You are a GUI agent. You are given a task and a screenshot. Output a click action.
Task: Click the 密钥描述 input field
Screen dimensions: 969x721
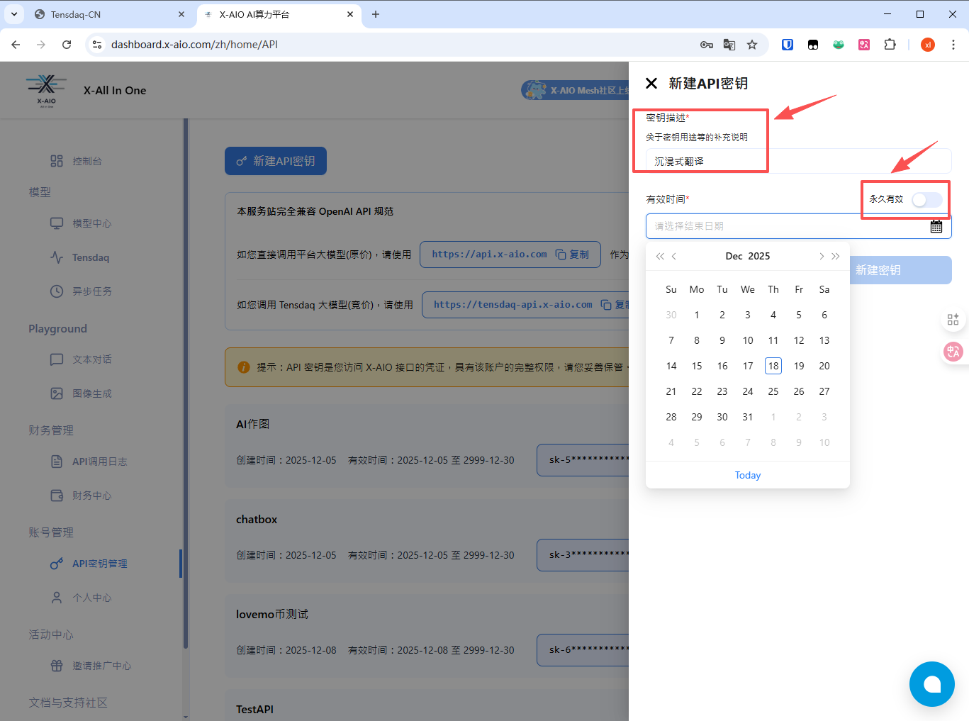(798, 161)
